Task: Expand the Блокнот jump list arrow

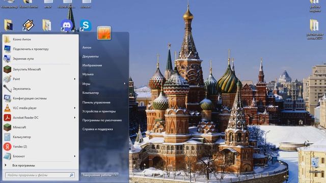Action: coord(75,156)
